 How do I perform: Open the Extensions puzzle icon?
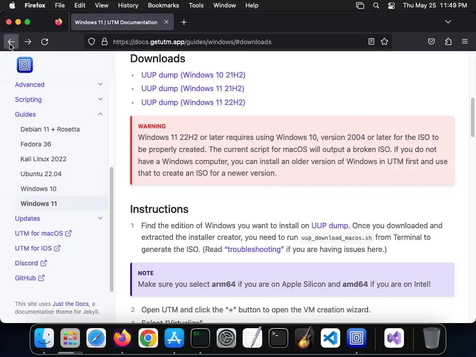(x=448, y=41)
